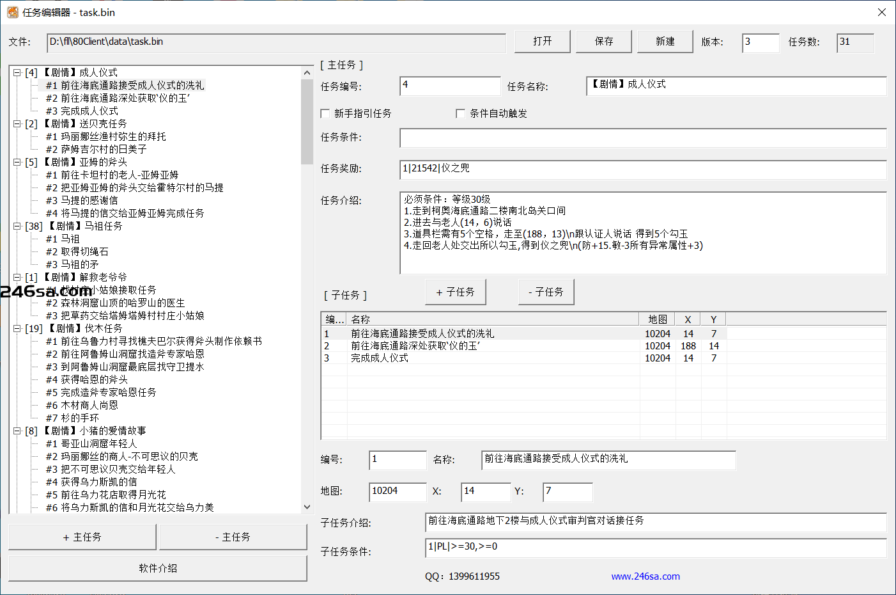Select tree item #4 获得乌力斯凯的信
Image resolution: width=896 pixels, height=595 pixels.
pyautogui.click(x=91, y=482)
